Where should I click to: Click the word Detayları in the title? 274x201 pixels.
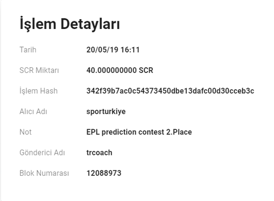(90, 25)
